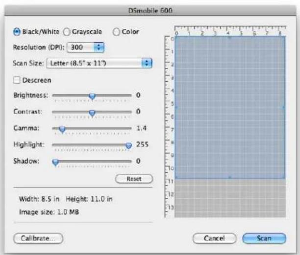300x255 pixels.
Task: Click the Brightness value 0
Action: pos(138,95)
